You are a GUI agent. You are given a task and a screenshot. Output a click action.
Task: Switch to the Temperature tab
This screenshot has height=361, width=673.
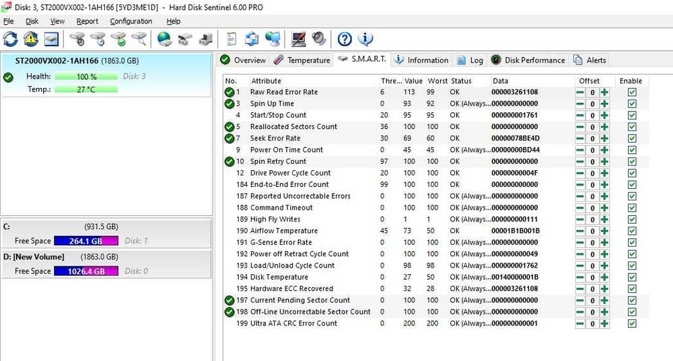pos(302,60)
